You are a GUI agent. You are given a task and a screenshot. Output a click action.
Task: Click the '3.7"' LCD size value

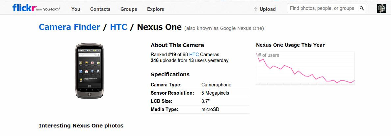point(206,101)
